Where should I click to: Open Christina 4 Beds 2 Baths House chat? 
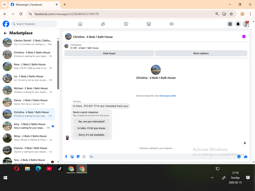pyautogui.click(x=28, y=54)
